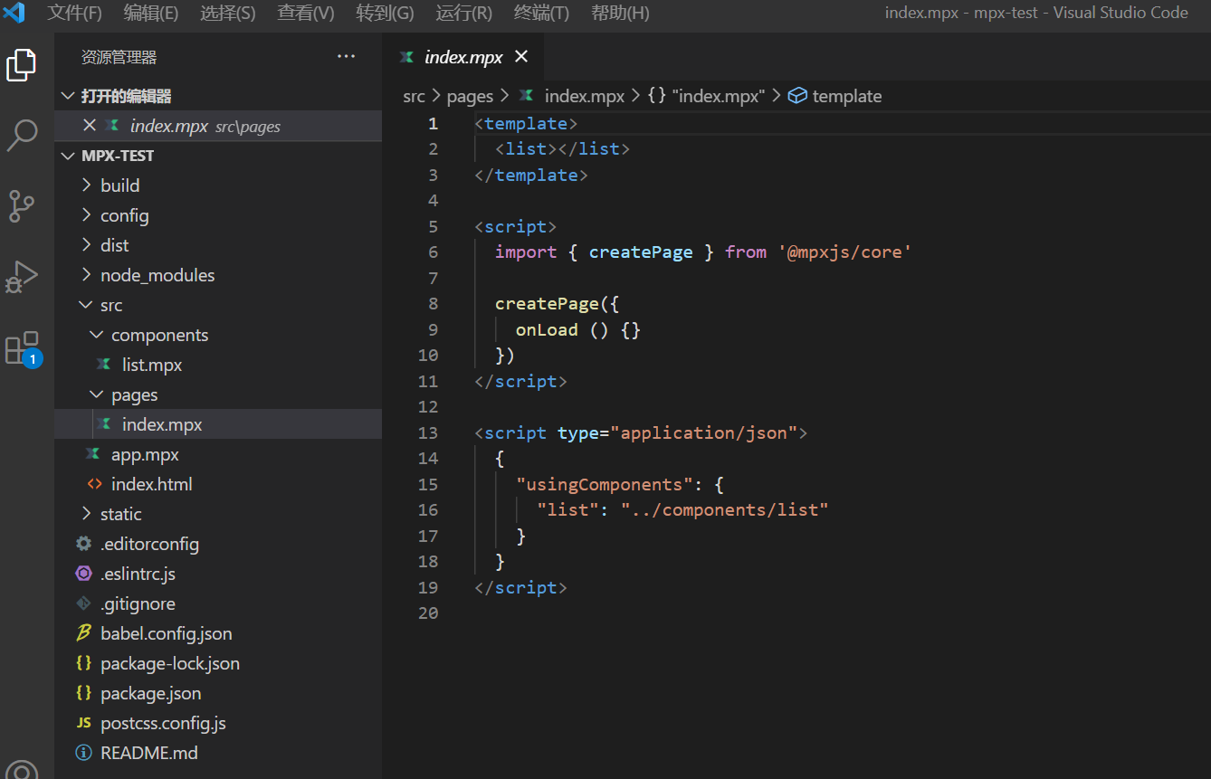Click the babel.config.json icon
The image size is (1211, 779).
click(x=83, y=633)
